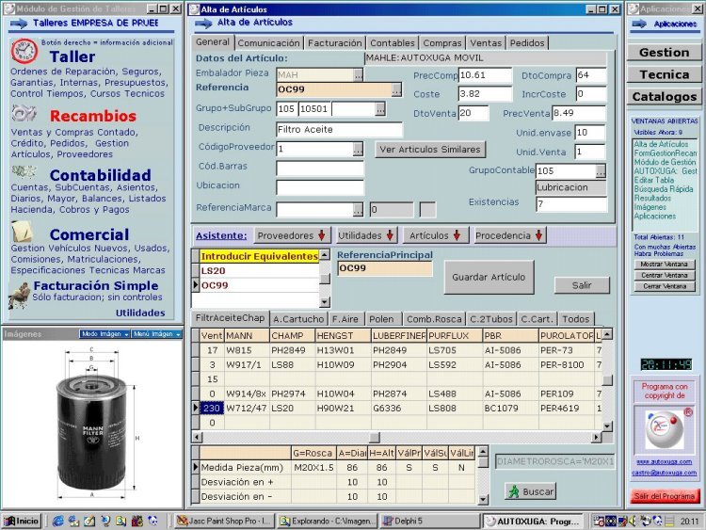
Task: Open CódigoProveedor lookup button
Action: coord(358,149)
